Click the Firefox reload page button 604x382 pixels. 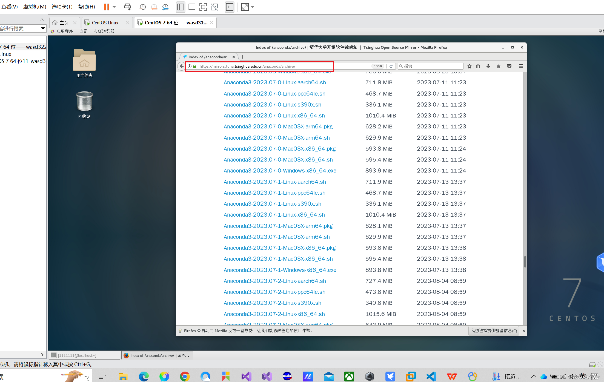point(391,66)
